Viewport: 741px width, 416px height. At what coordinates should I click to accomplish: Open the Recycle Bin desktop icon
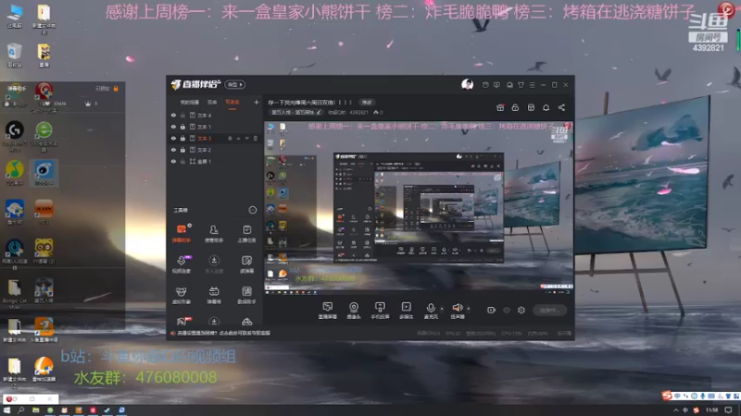pos(14,55)
